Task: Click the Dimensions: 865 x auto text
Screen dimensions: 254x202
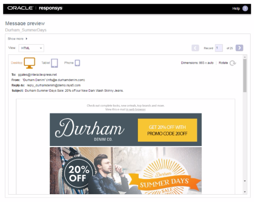Action: click(x=197, y=63)
